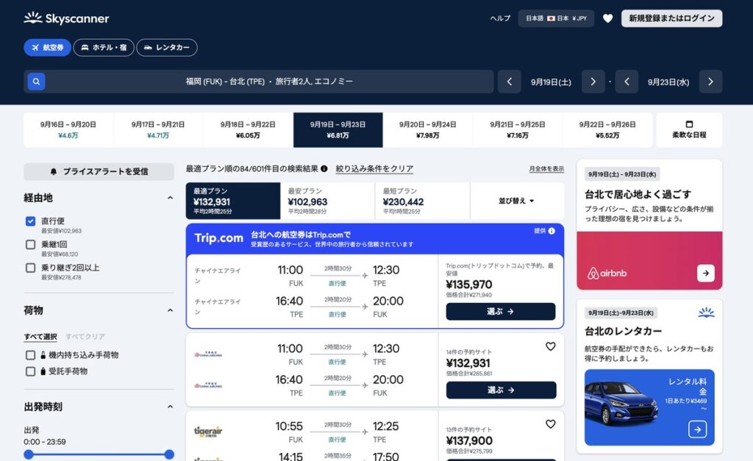Select dates 9月17日–9月21日 ¥4.71万
This screenshot has height=461, width=753.
click(x=158, y=129)
